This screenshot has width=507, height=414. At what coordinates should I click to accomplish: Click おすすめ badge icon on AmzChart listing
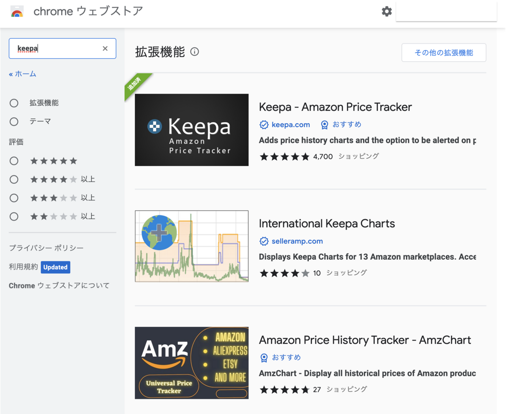click(x=264, y=358)
